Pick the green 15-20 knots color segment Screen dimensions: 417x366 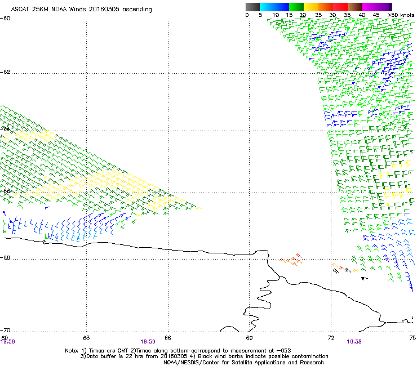tap(296, 7)
